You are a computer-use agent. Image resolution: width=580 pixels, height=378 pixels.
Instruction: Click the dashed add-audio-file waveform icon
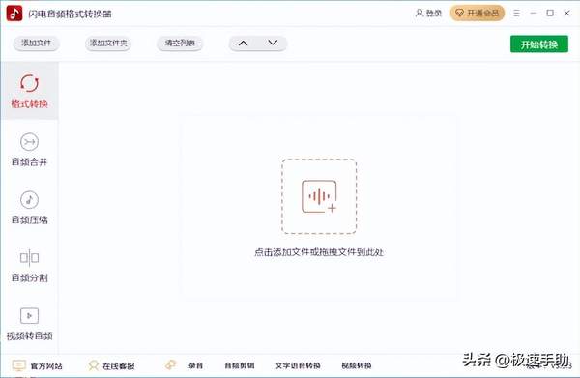(x=319, y=196)
